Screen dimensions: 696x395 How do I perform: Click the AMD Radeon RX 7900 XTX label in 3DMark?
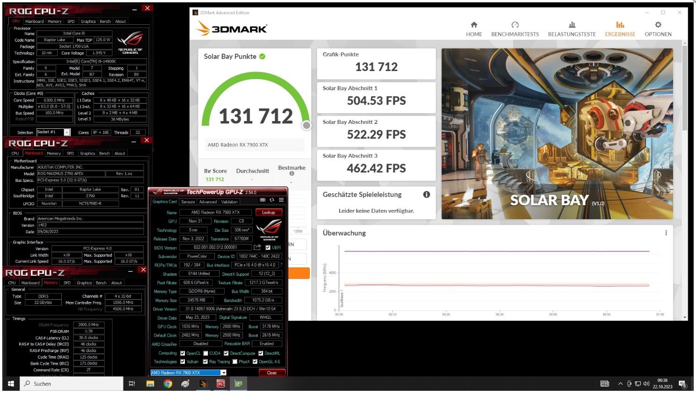click(x=238, y=145)
